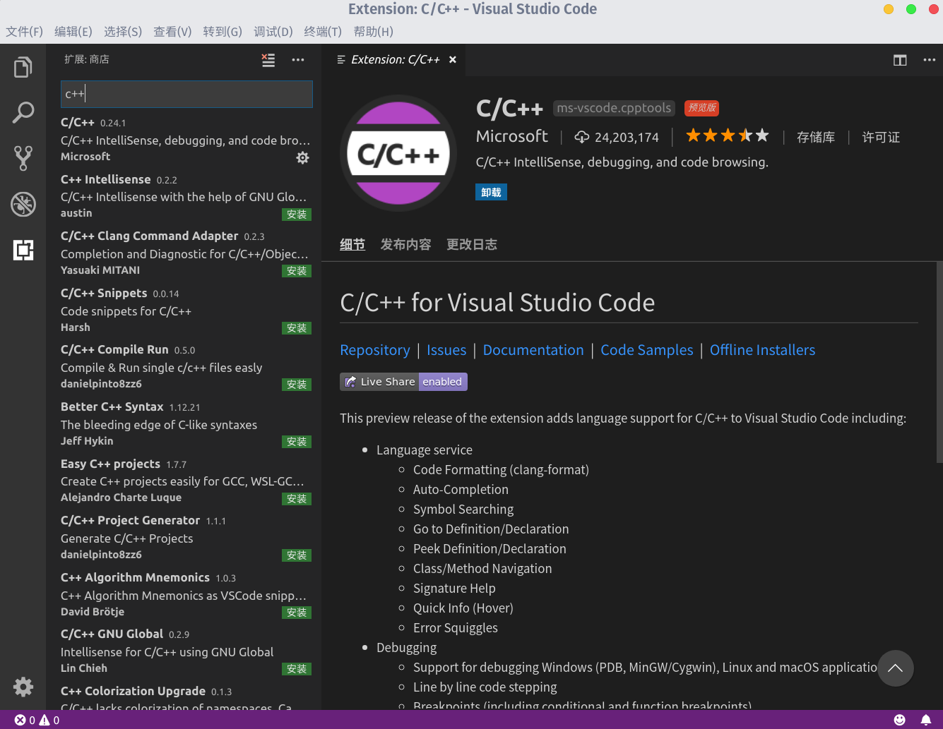Viewport: 943px width, 729px height.
Task: Switch to the 发布内容 contributions tab
Action: pyautogui.click(x=405, y=244)
